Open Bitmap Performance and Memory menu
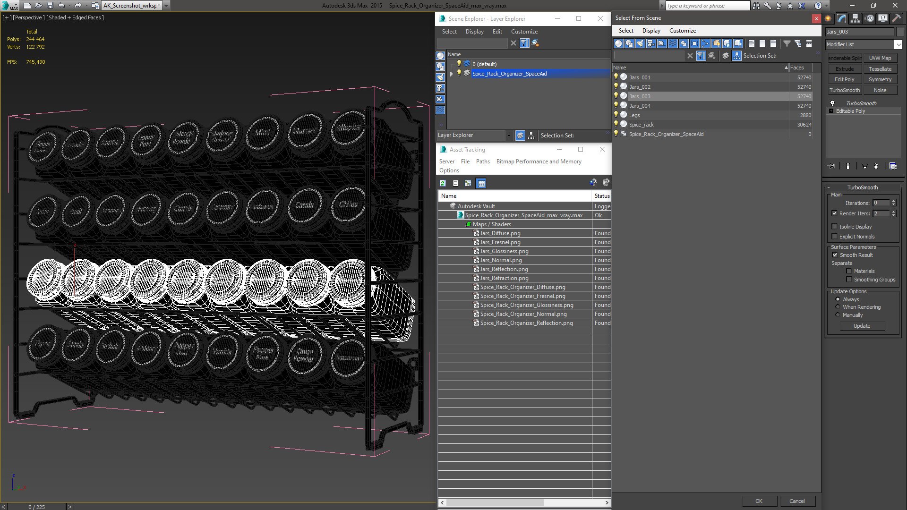The height and width of the screenshot is (510, 907). click(x=539, y=161)
